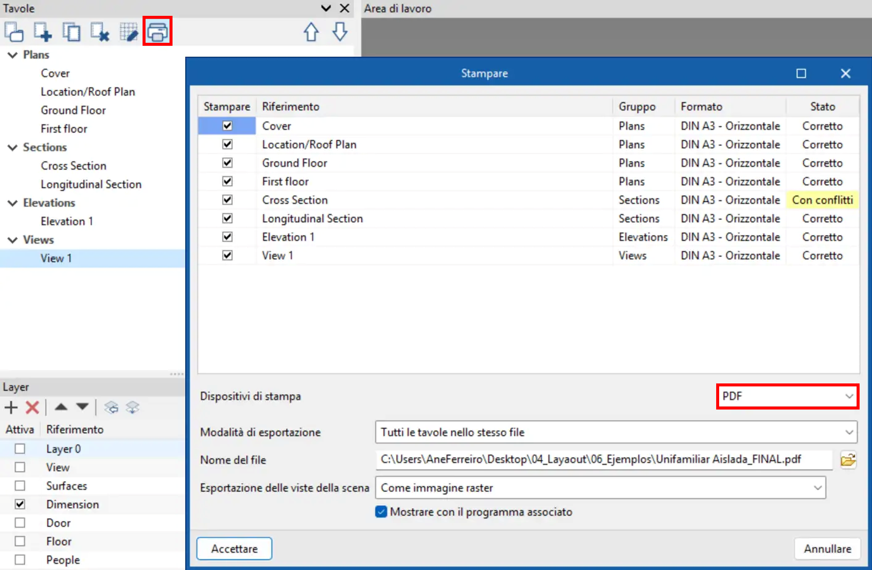Click the duplicate sheet icon
872x570 pixels.
click(x=71, y=32)
